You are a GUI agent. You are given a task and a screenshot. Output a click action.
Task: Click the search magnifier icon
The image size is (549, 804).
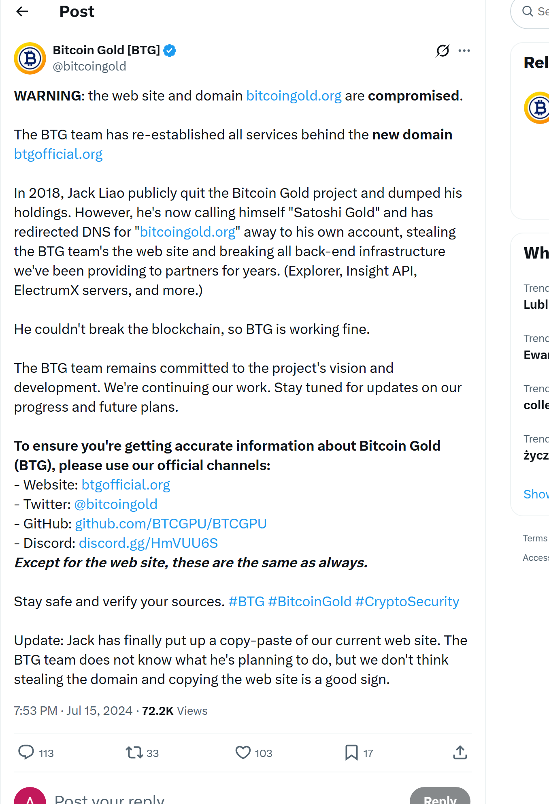[x=527, y=11]
